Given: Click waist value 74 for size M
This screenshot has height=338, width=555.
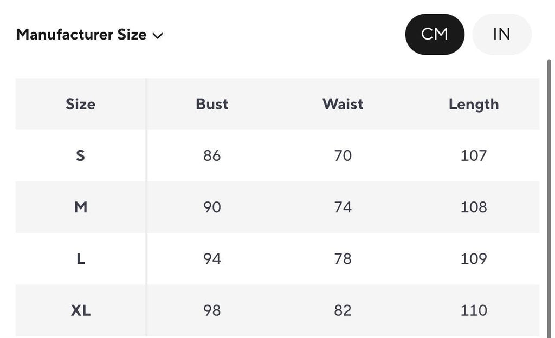Looking at the screenshot, I should [343, 207].
